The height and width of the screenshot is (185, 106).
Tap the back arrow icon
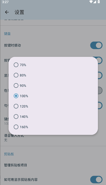pyautogui.click(x=7, y=12)
